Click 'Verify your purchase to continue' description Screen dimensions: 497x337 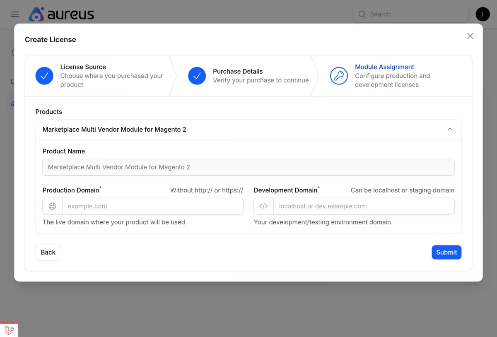click(261, 80)
